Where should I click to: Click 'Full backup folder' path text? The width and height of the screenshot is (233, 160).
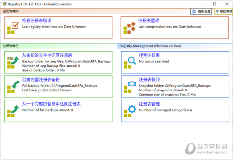(59, 86)
